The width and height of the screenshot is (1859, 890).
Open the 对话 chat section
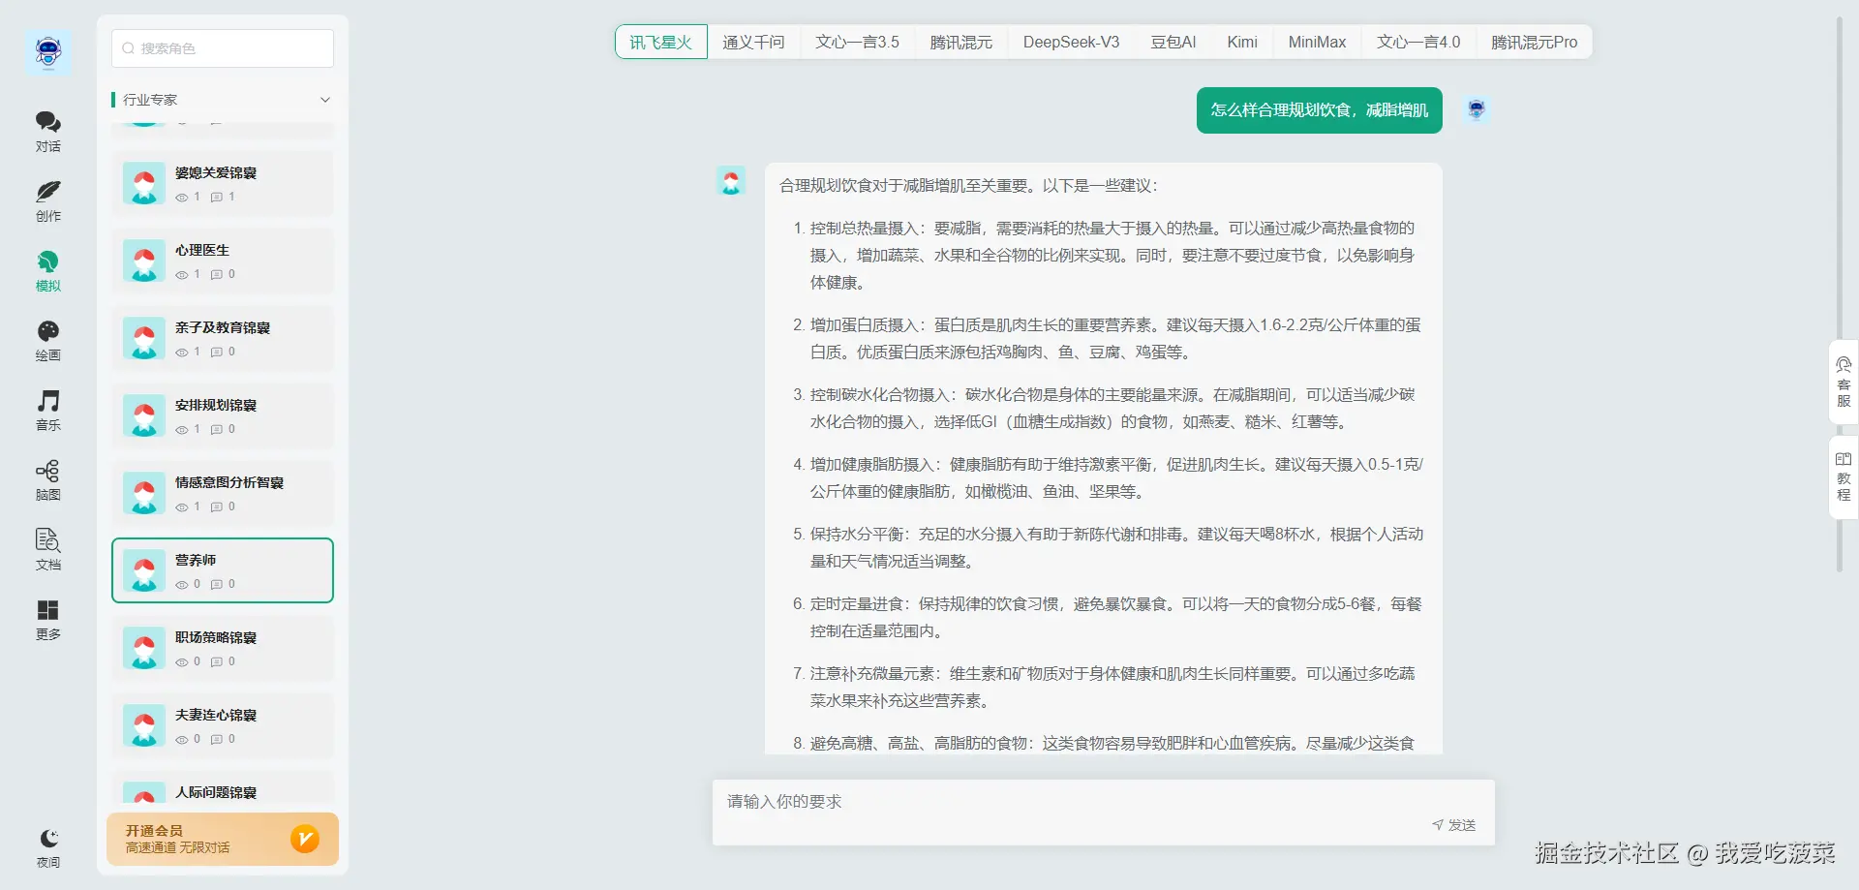tap(48, 132)
